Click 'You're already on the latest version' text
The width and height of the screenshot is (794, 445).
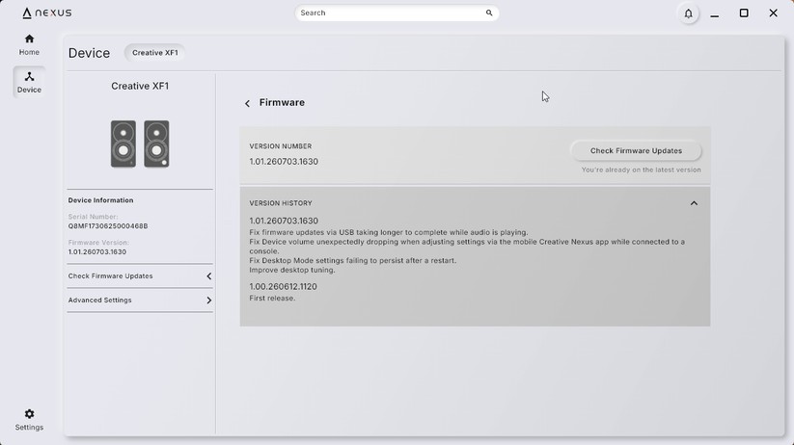(641, 170)
